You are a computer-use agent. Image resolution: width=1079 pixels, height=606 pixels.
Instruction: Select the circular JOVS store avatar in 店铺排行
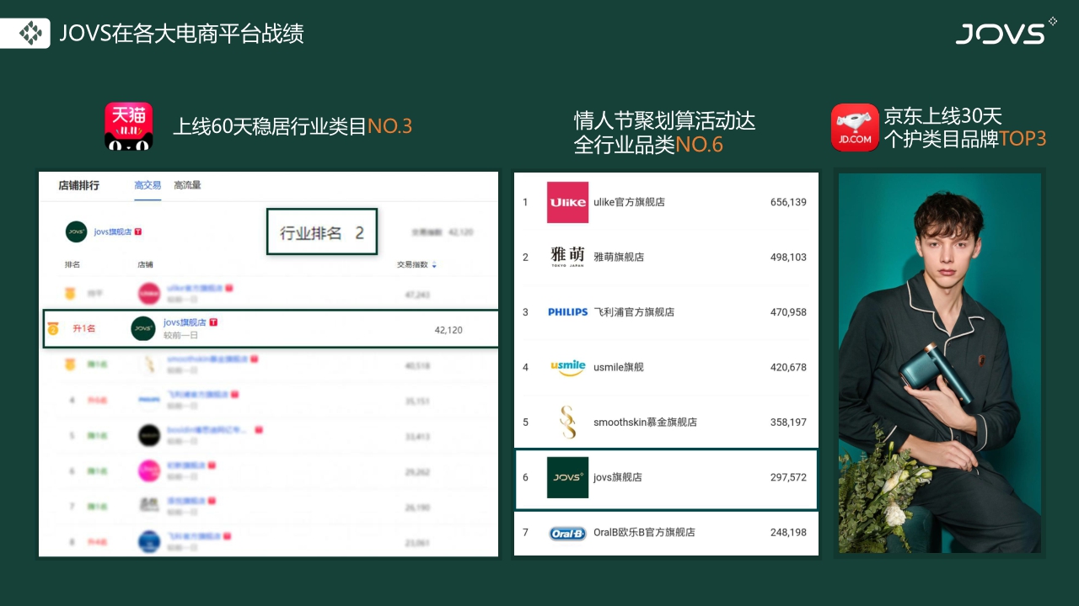coord(75,231)
